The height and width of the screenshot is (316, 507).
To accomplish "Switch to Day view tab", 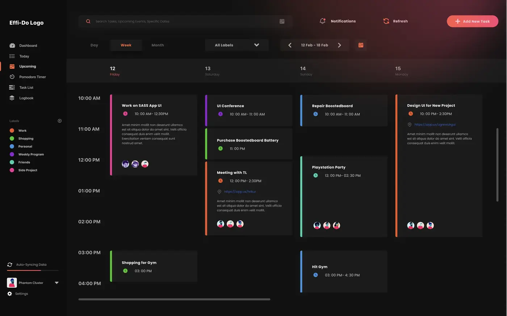I will 94,45.
